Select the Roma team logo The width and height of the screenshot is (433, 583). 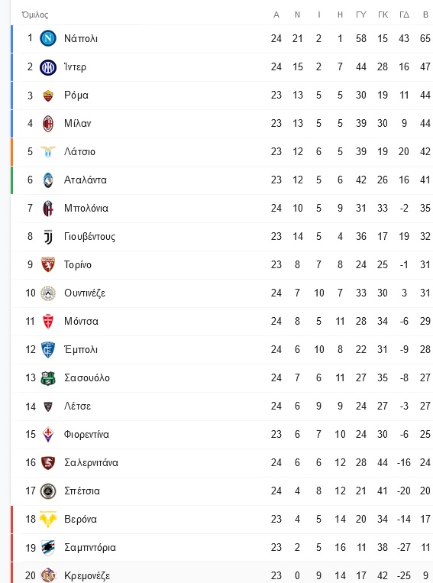coord(48,96)
